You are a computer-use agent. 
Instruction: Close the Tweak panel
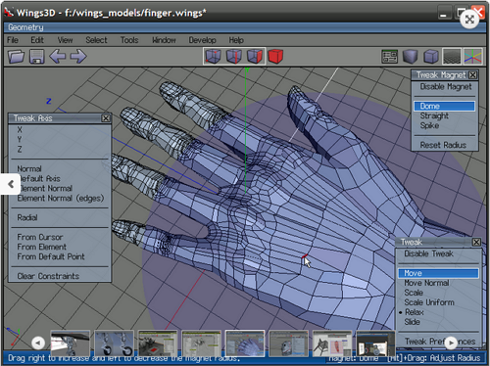476,242
